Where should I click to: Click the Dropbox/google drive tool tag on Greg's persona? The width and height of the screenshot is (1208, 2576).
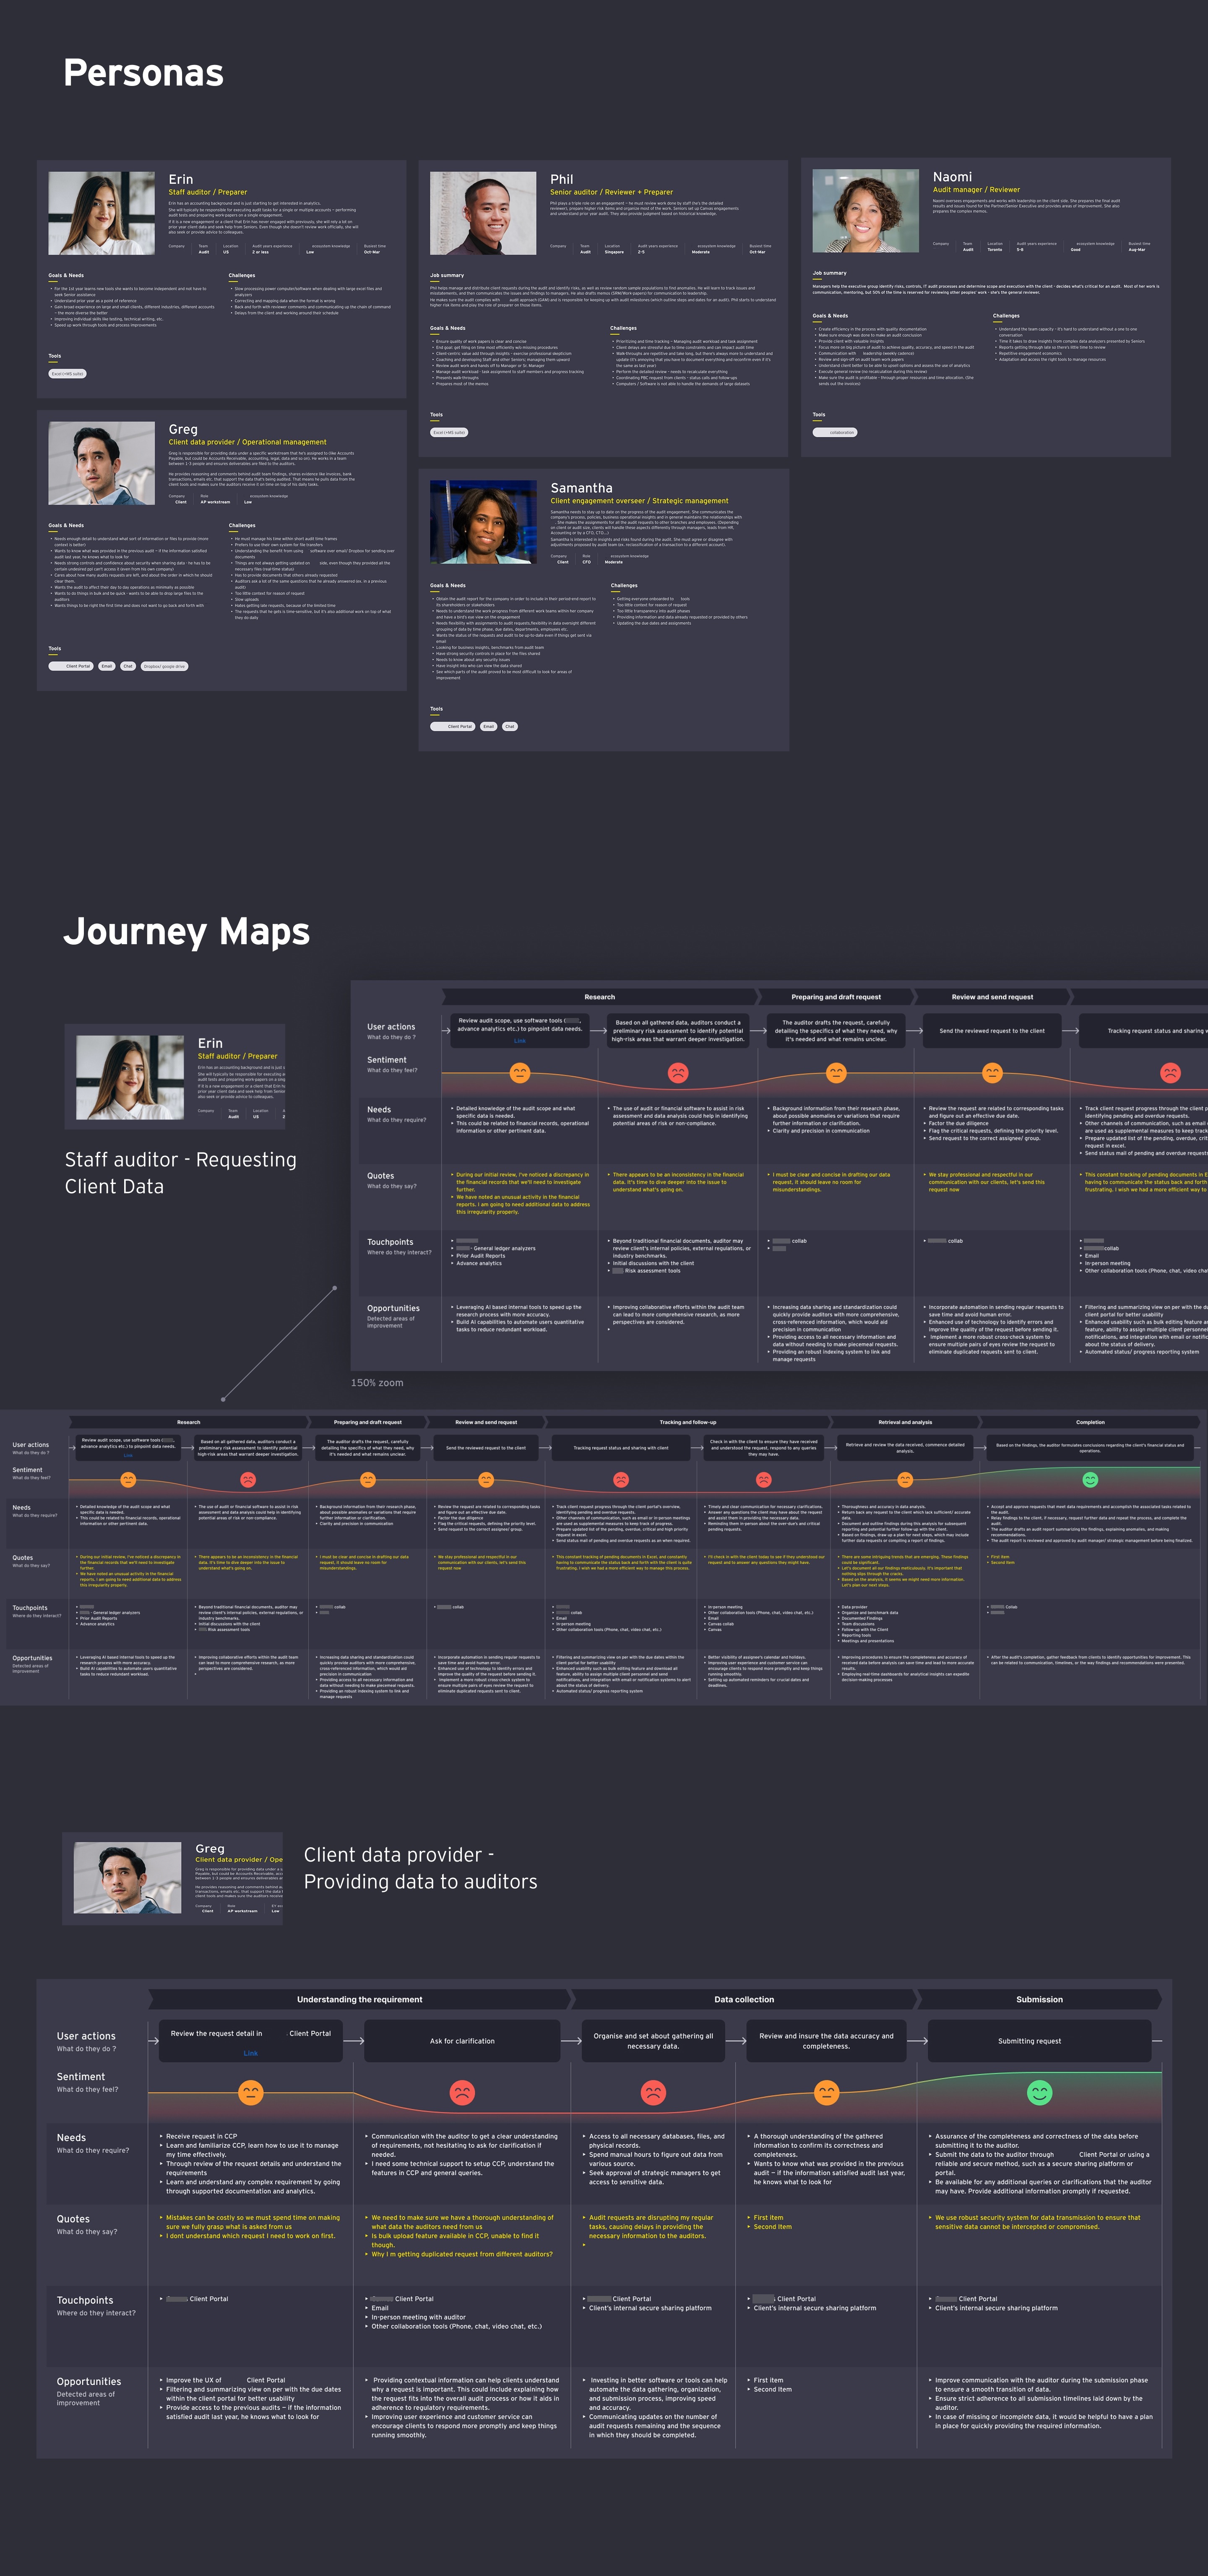tap(164, 666)
